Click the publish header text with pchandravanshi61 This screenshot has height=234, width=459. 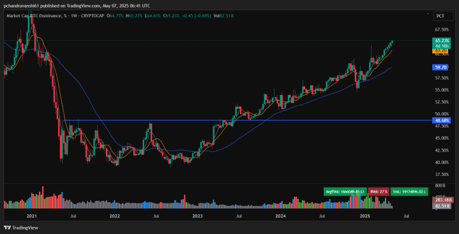coord(77,6)
